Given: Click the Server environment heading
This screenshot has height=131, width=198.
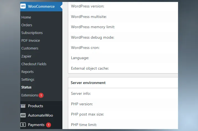Looking at the screenshot, I should pyautogui.click(x=88, y=83).
